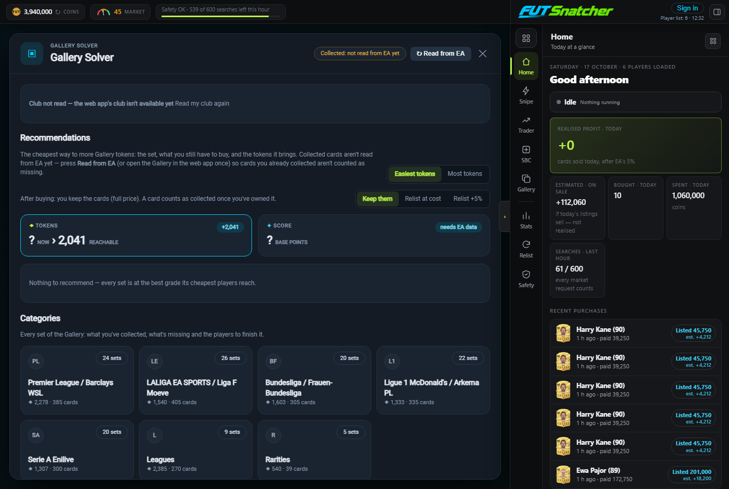Open the Gallery section in sidebar

pos(526,184)
